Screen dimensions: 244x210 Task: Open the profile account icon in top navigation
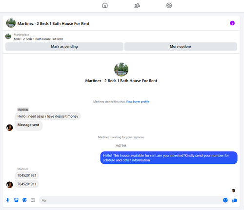(x=169, y=5)
